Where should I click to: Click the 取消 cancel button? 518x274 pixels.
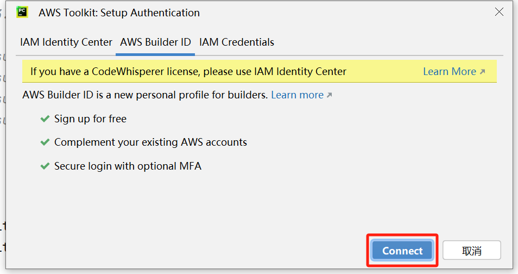[x=471, y=251]
